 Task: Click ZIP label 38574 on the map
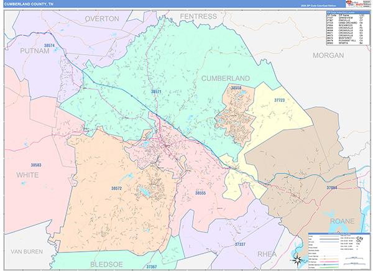(49, 45)
